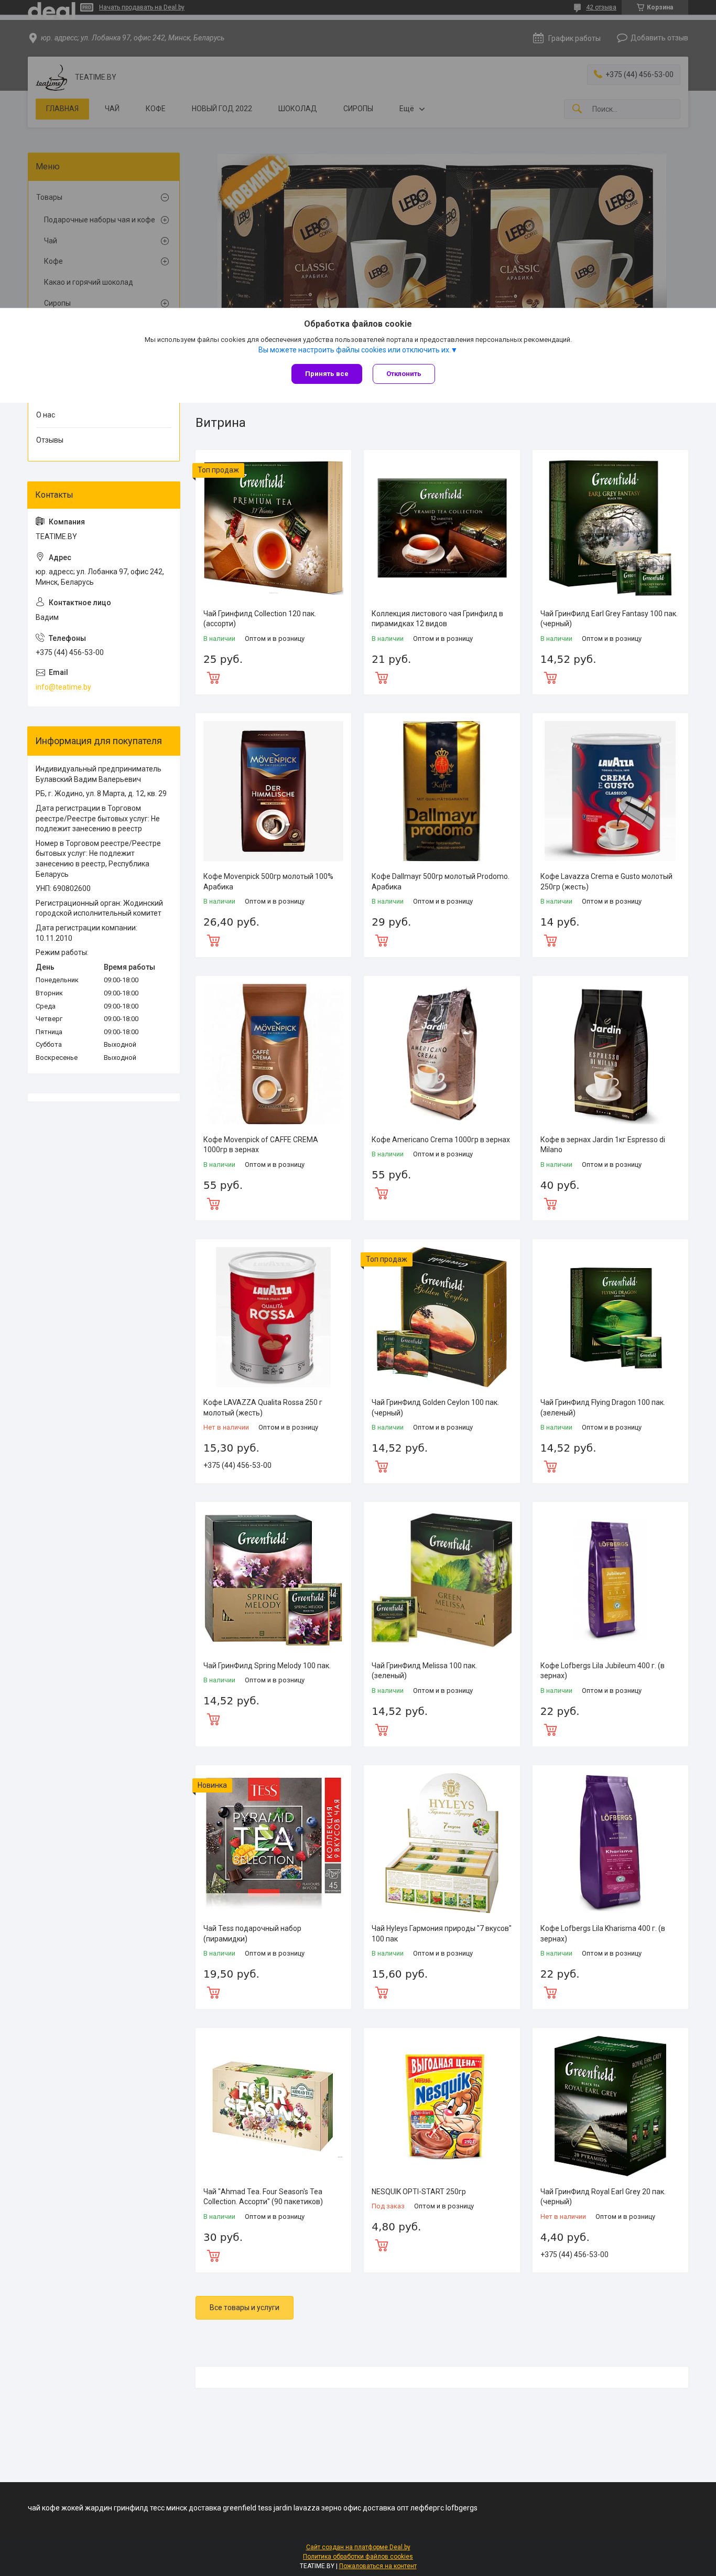Open Lavazza Qualita Rossa product thumbnail

click(x=272, y=1316)
